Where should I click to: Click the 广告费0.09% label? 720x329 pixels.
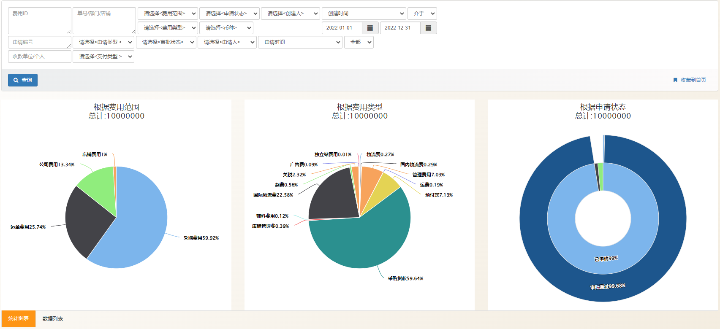pos(304,164)
